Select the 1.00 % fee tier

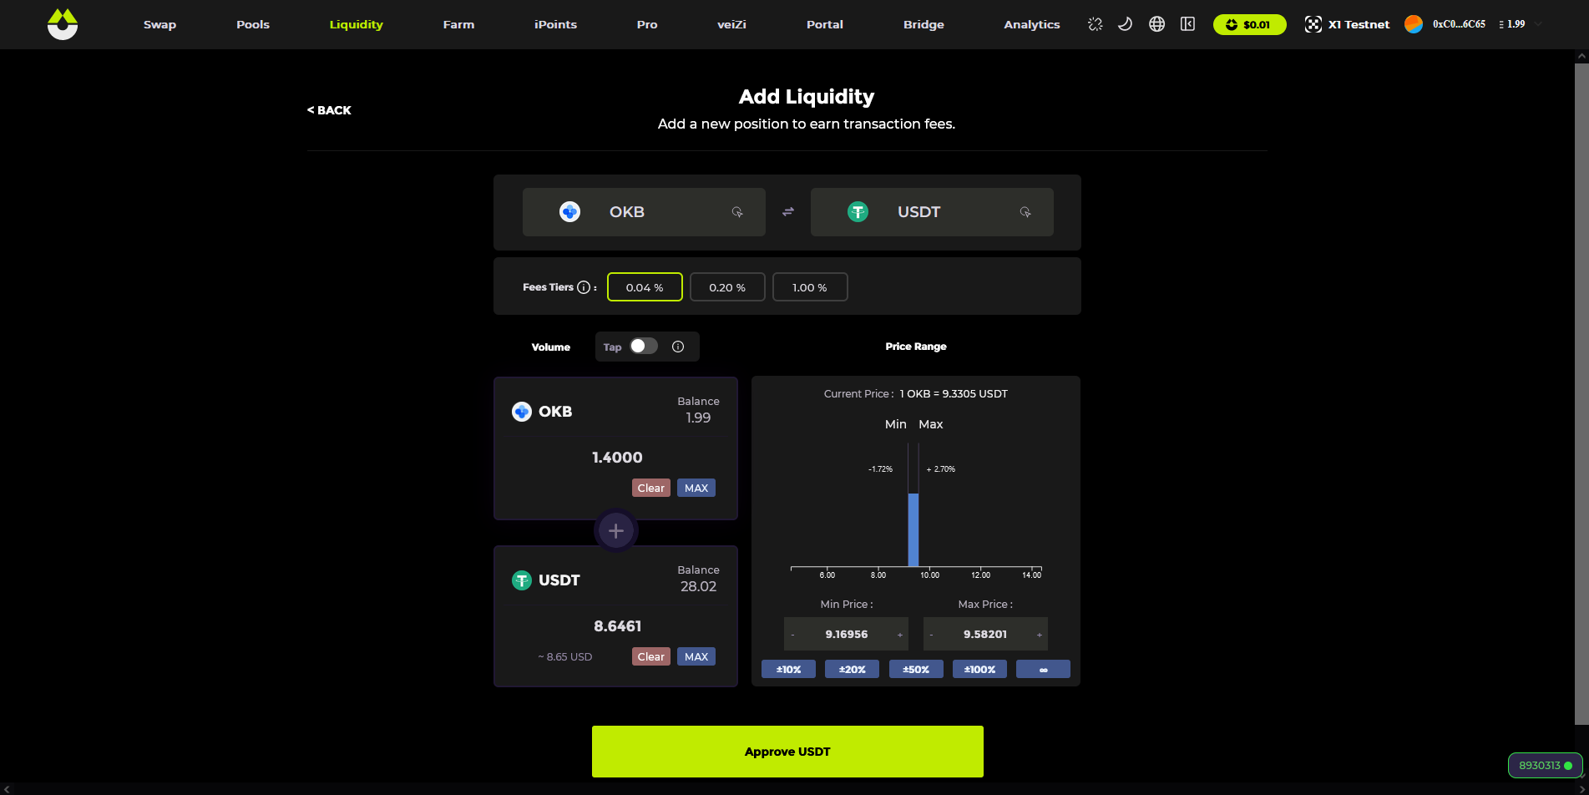tap(809, 287)
